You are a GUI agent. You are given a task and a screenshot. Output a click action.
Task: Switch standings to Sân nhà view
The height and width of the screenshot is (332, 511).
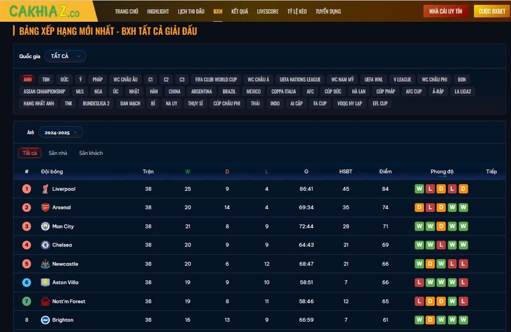click(57, 153)
